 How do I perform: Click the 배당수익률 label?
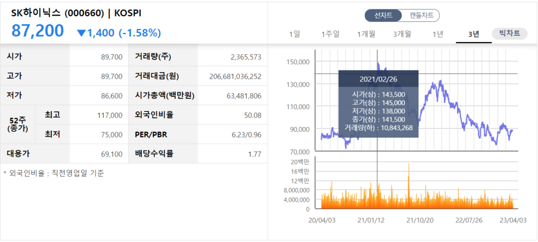pos(154,154)
